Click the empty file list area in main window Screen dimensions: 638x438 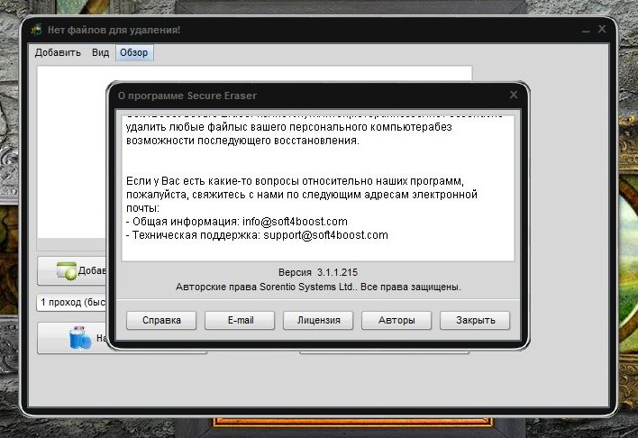(x=71, y=152)
